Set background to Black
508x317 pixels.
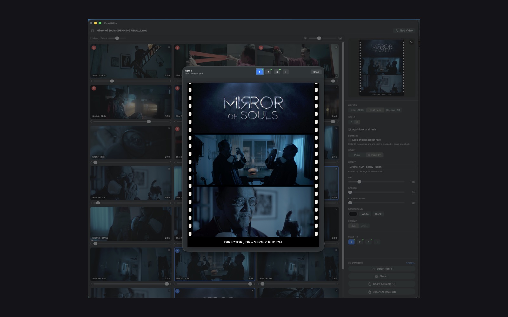[378, 214]
